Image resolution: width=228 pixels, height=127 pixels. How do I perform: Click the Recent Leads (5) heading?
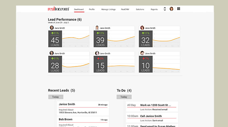pyautogui.click(x=62, y=90)
